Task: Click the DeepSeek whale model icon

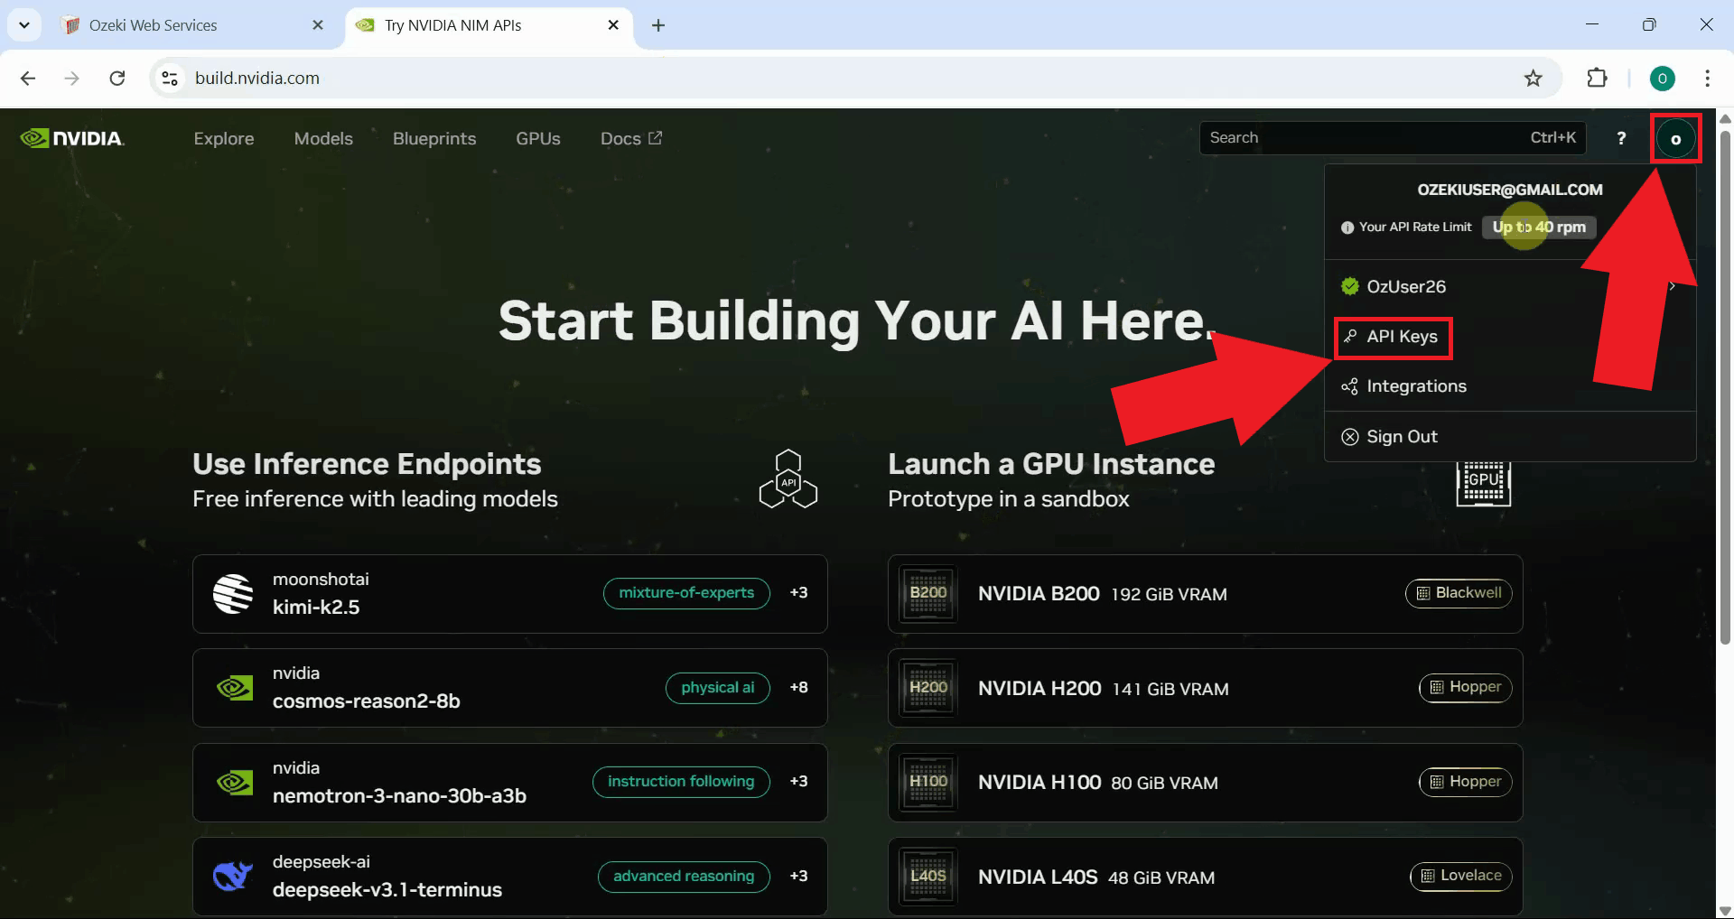Action: 233,876
